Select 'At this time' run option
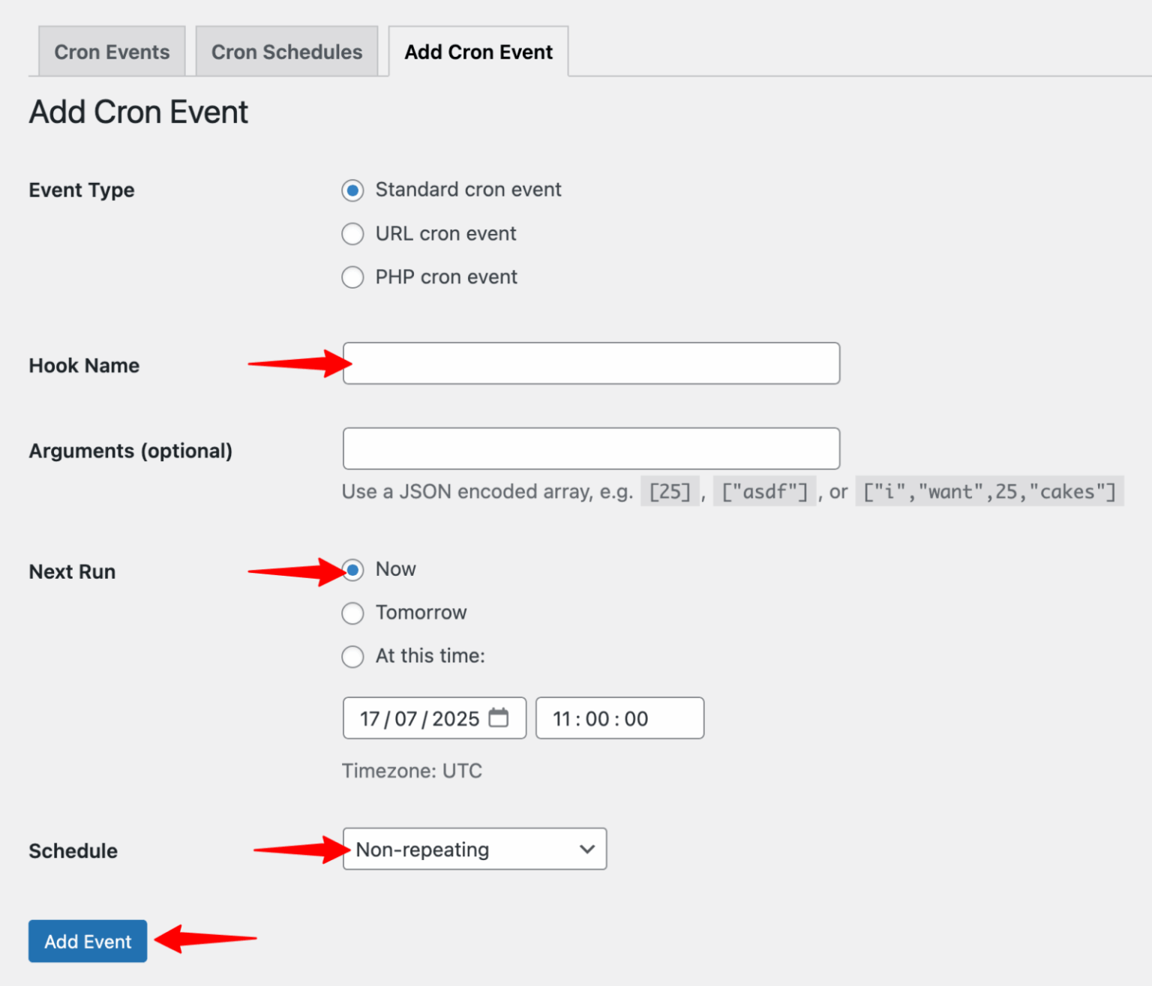Image resolution: width=1152 pixels, height=986 pixels. coord(352,656)
